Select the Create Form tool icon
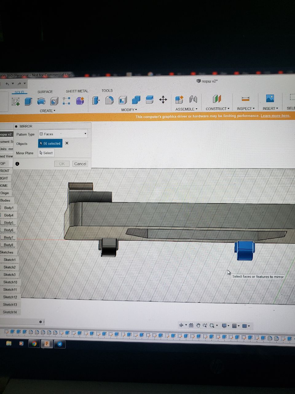The image size is (295, 394). point(80,100)
